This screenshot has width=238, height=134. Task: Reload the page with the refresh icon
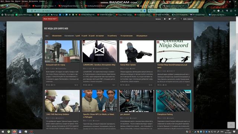[x=11, y=11]
